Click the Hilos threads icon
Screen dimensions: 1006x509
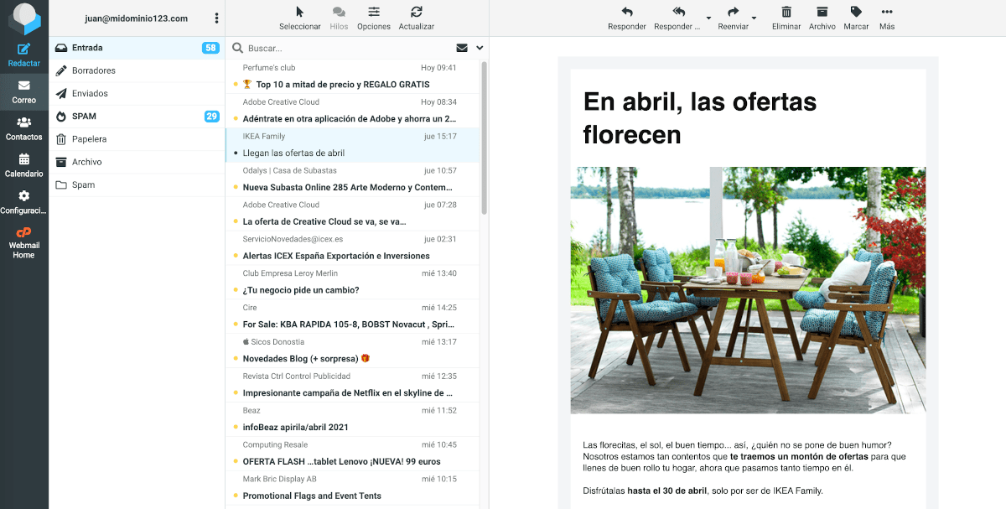pyautogui.click(x=339, y=12)
